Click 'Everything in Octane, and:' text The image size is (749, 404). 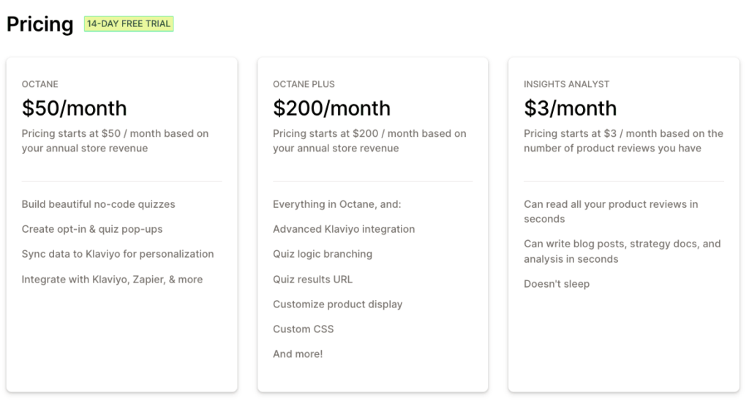point(336,204)
